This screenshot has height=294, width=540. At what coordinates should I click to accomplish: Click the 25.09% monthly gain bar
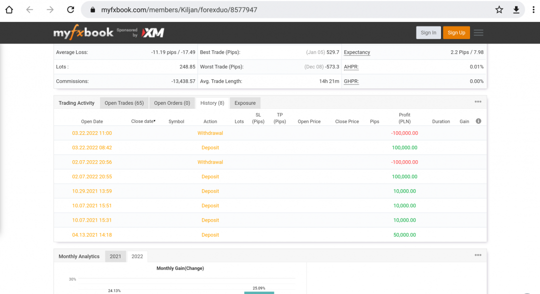tap(259, 293)
